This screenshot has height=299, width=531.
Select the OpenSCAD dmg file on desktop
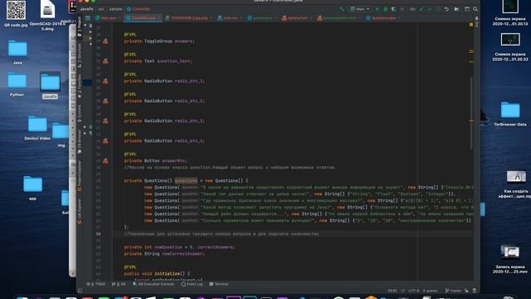[47, 14]
